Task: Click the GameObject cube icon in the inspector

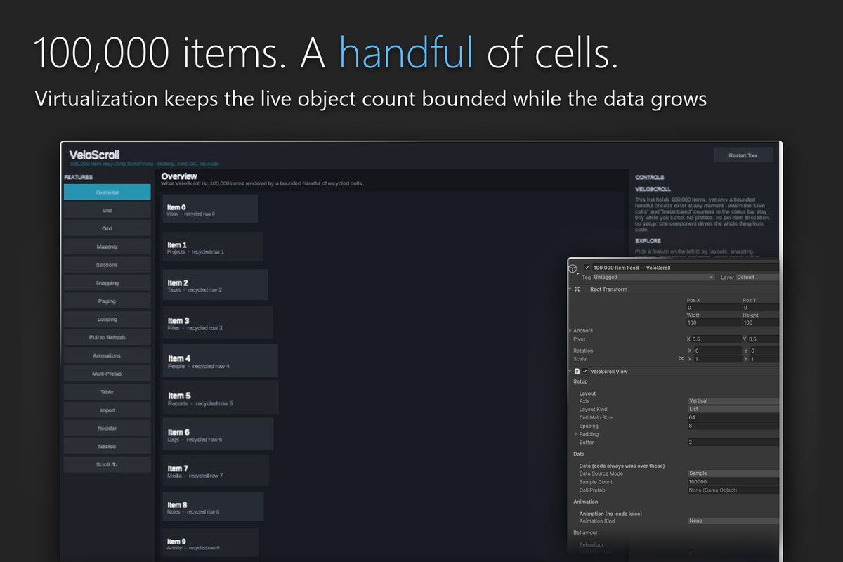Action: (x=573, y=268)
